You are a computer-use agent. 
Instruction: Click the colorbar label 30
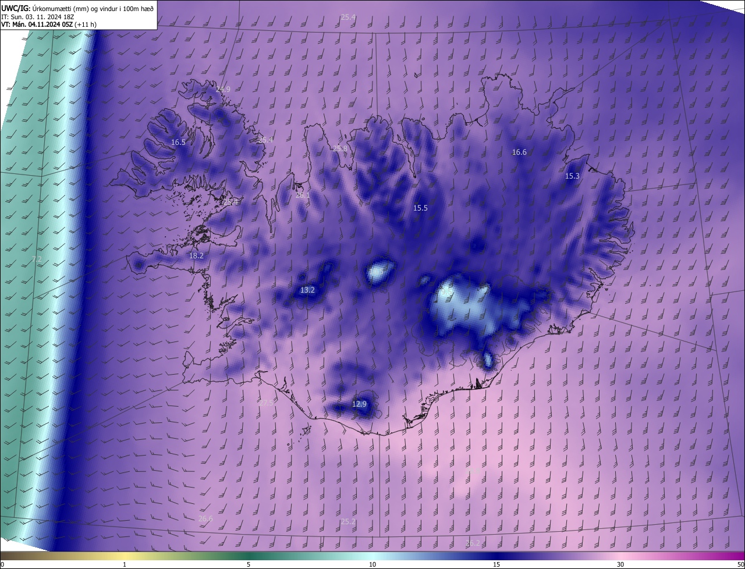620,565
